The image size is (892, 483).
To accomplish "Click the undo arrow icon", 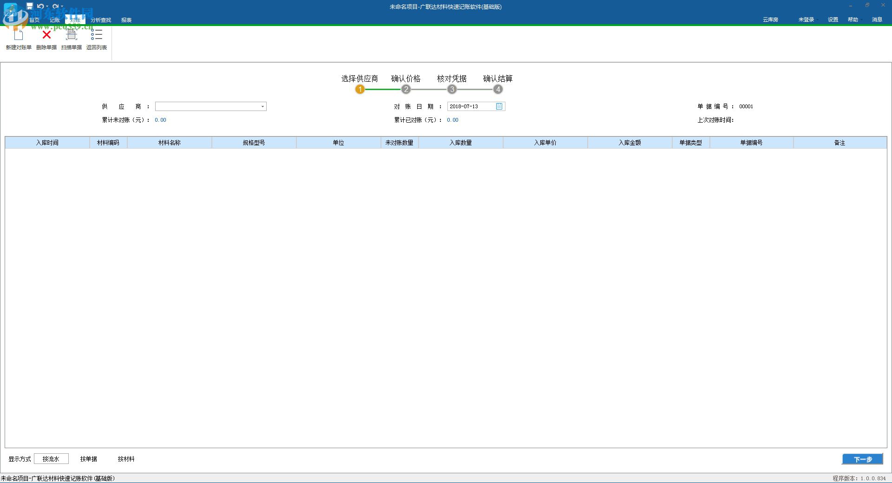I will (40, 7).
